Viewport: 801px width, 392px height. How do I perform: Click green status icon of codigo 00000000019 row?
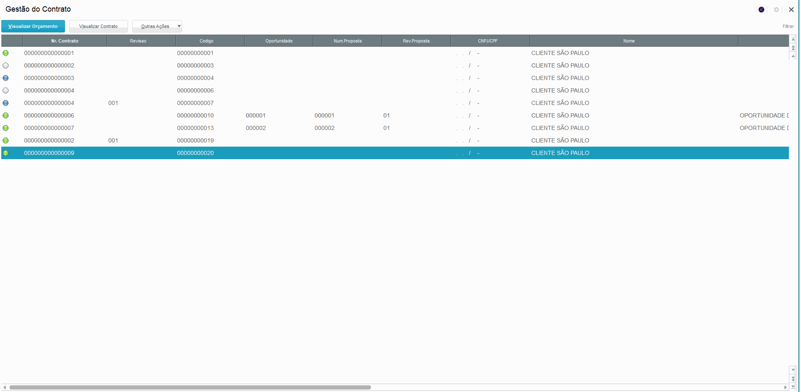5,140
